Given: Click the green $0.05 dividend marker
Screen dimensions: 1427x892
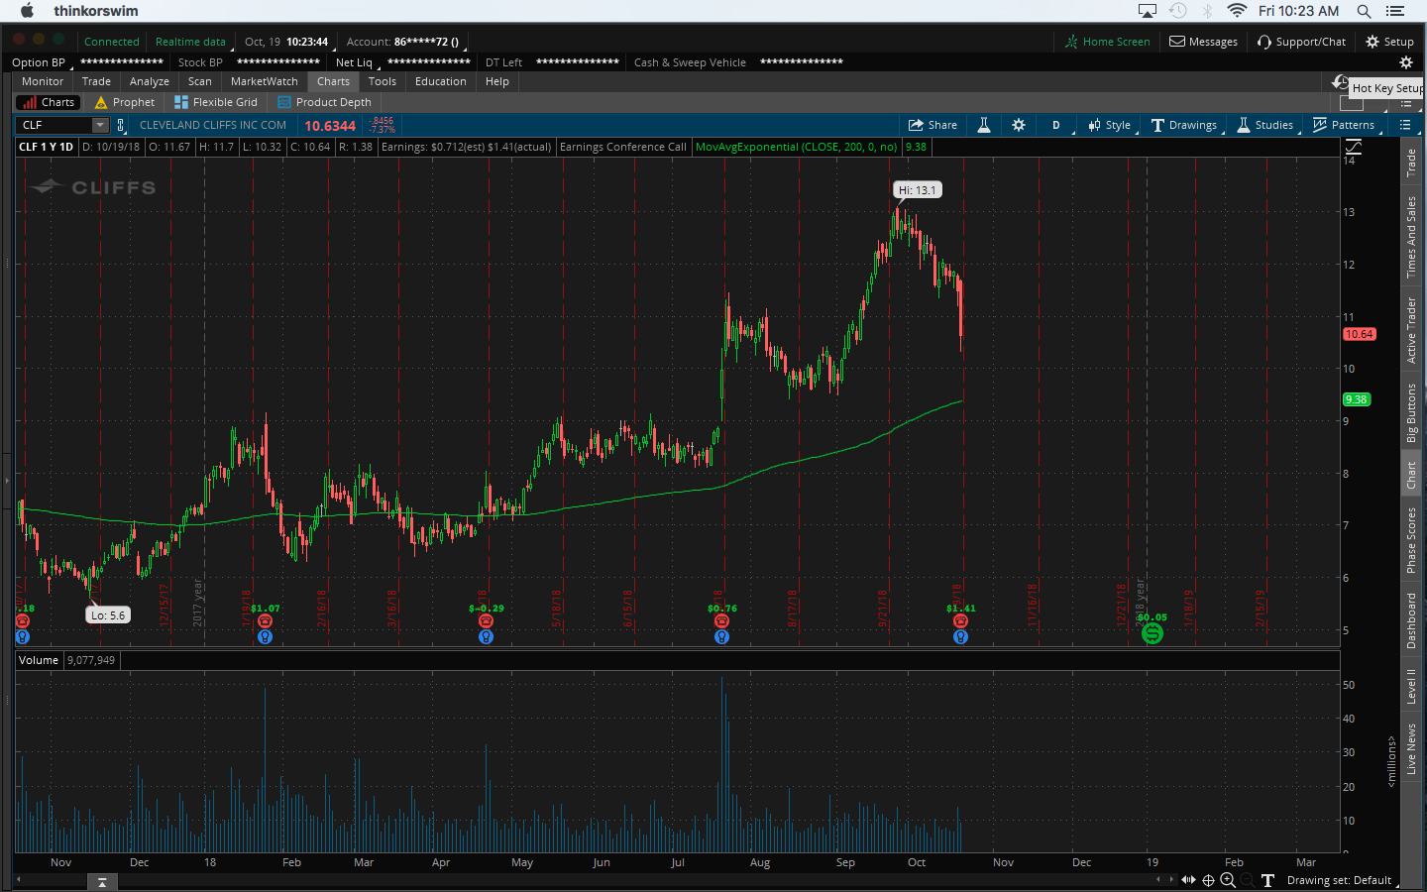Looking at the screenshot, I should tap(1152, 633).
